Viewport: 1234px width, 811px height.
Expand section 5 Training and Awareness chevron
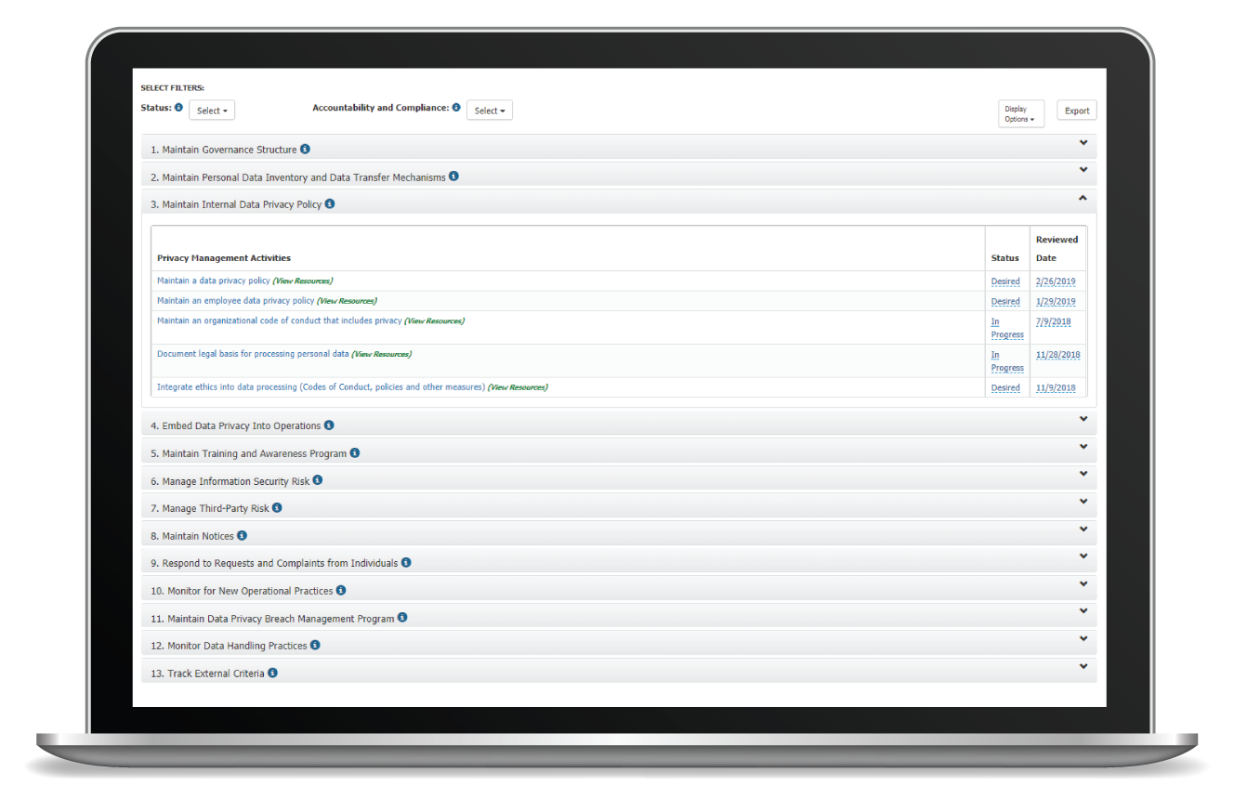(x=1083, y=447)
